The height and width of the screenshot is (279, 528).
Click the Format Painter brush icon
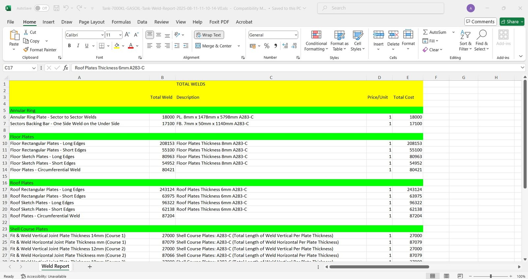click(x=26, y=50)
